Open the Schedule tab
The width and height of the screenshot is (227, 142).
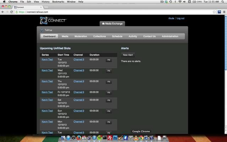[117, 36]
